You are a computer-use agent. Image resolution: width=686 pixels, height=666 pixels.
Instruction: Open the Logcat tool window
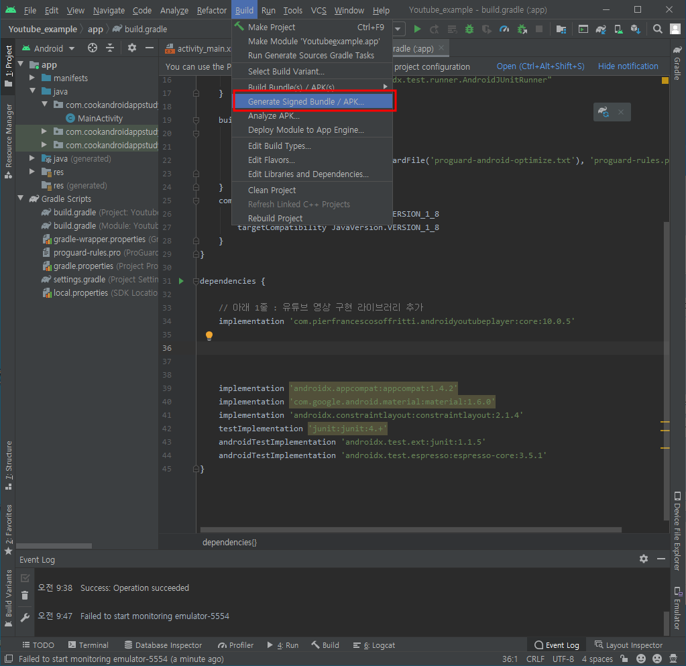374,645
